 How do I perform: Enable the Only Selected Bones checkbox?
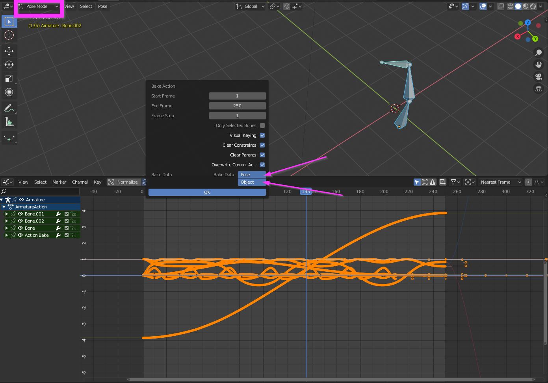[x=262, y=125]
